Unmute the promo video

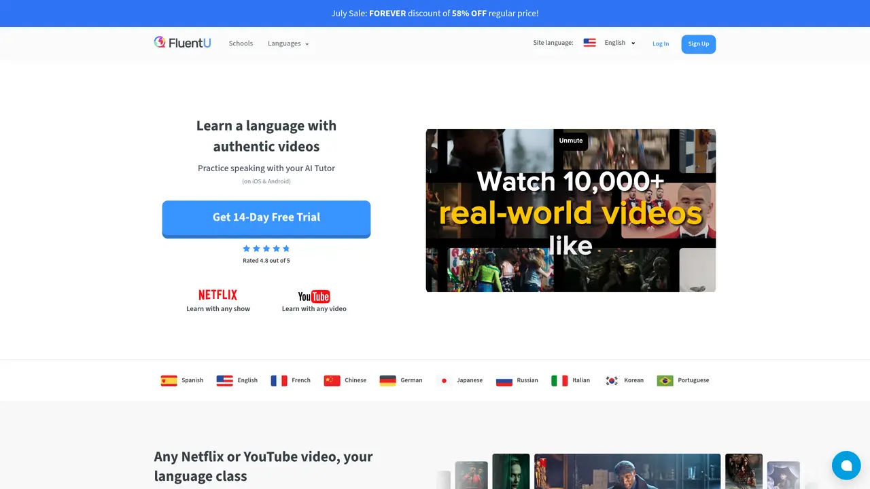coord(571,141)
